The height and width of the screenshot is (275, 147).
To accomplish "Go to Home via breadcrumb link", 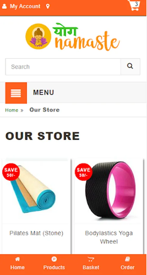I will [x=12, y=110].
